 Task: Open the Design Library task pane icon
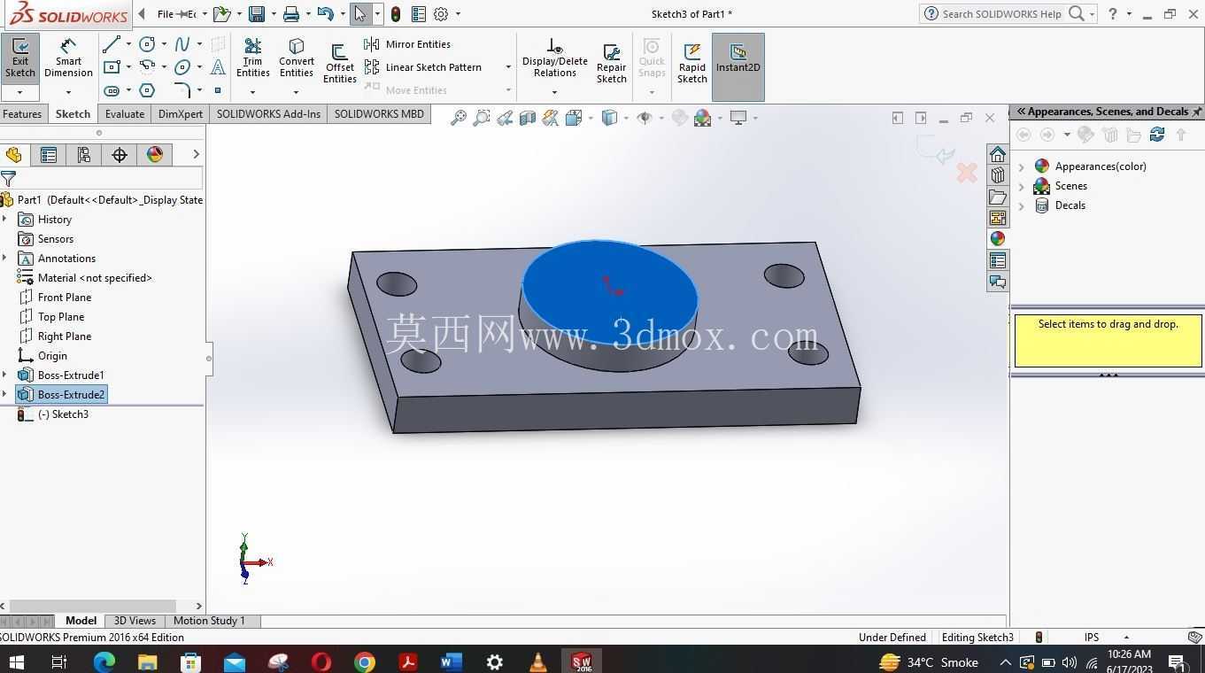click(998, 175)
